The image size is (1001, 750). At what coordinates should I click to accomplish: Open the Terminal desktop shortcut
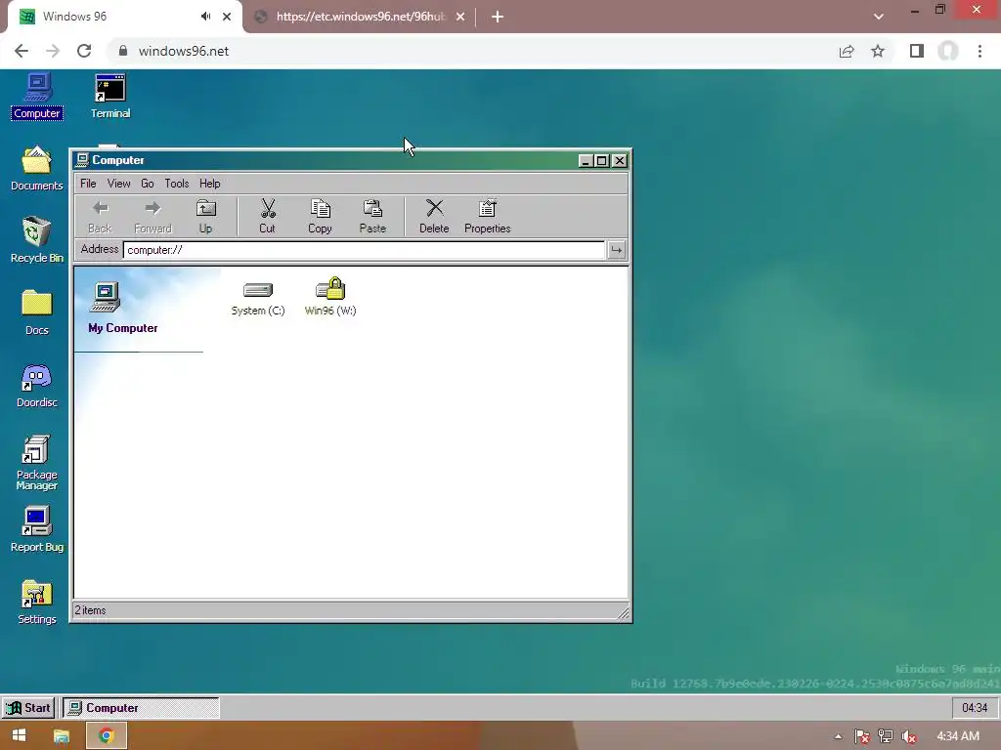(109, 97)
